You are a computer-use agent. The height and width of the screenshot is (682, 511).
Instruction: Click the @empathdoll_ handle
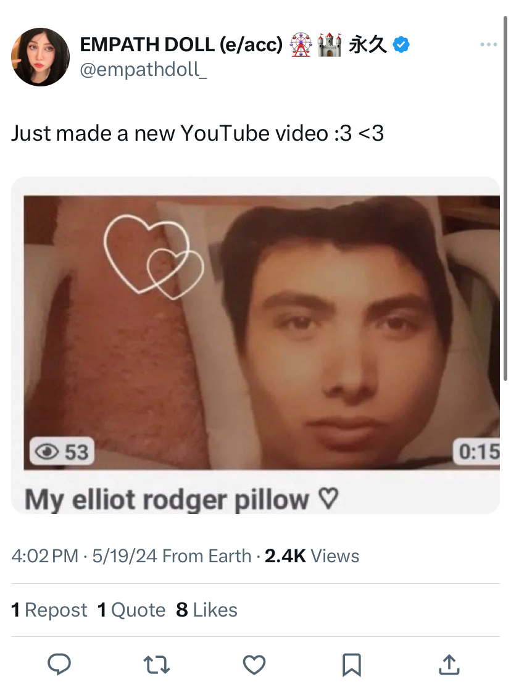[143, 70]
